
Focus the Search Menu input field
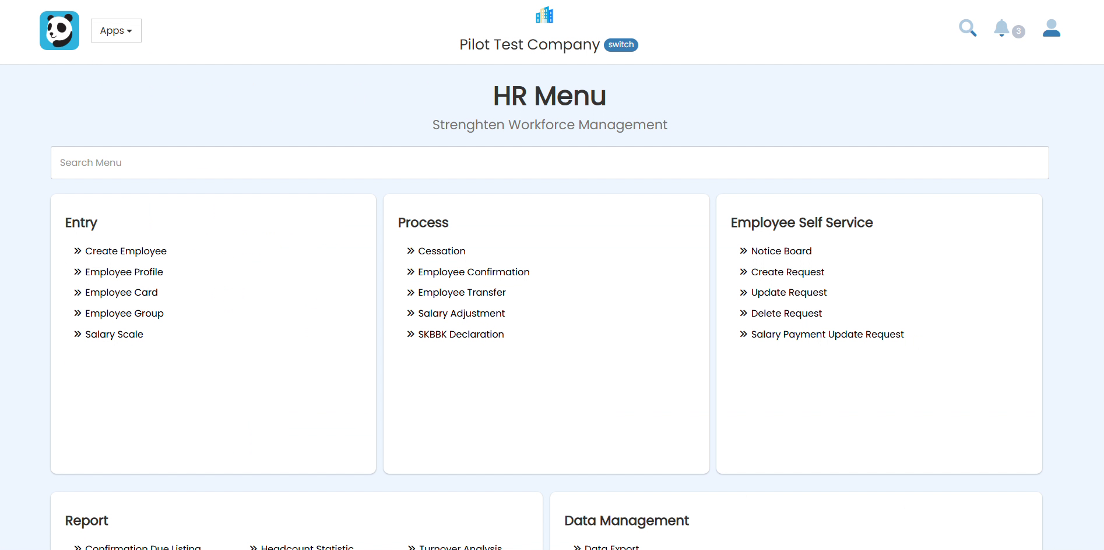[x=550, y=163]
